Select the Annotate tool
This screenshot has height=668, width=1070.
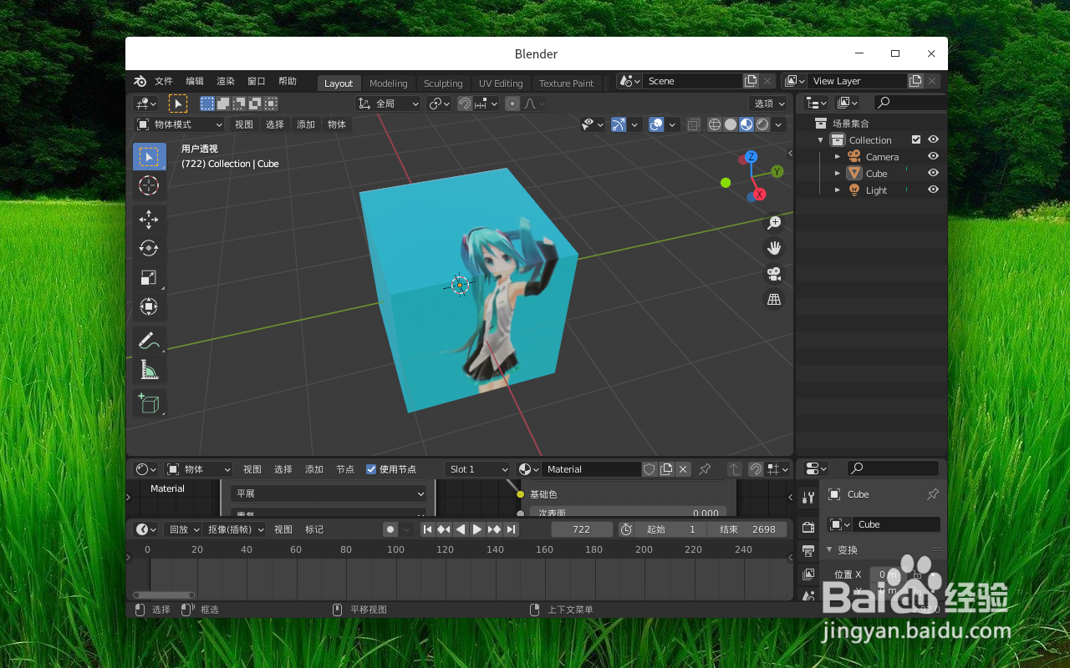pyautogui.click(x=149, y=341)
